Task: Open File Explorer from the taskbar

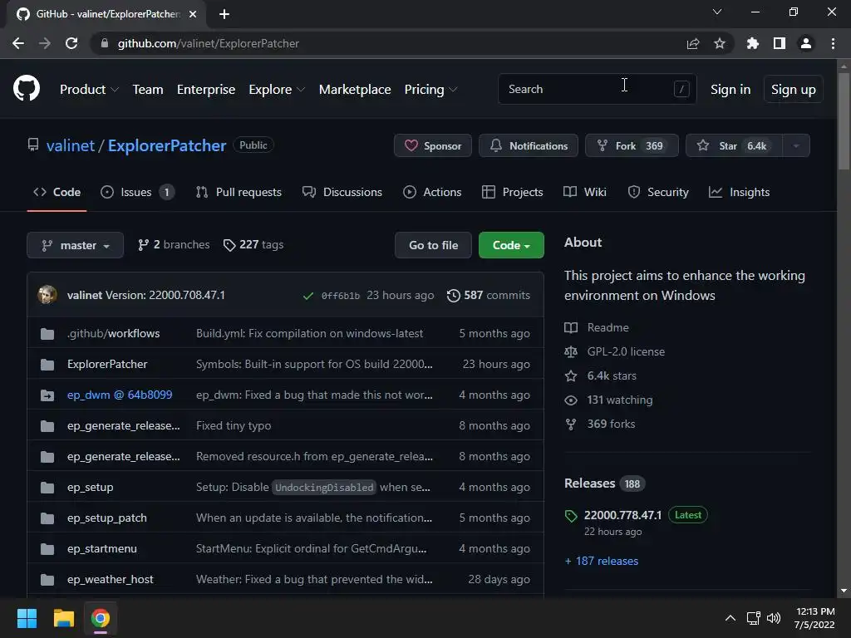Action: pyautogui.click(x=63, y=618)
